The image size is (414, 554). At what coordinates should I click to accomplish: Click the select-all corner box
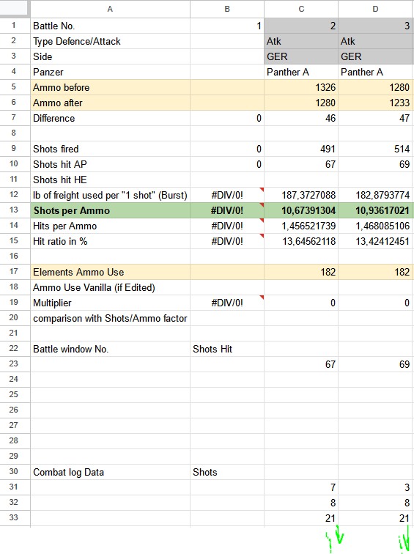click(14, 8)
